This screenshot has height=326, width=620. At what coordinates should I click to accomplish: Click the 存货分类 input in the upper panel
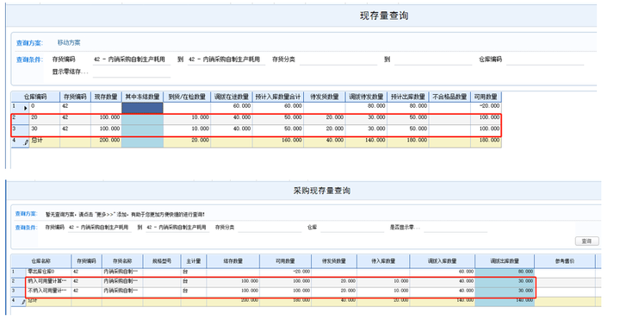click(338, 60)
